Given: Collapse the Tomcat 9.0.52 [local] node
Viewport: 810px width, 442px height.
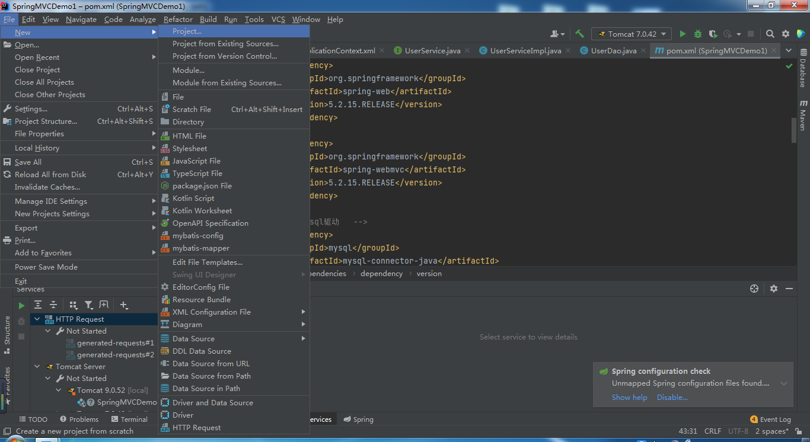Looking at the screenshot, I should tap(59, 390).
